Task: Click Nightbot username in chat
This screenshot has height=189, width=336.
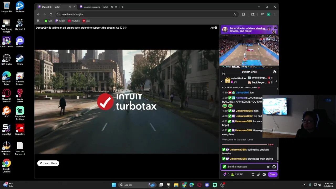Action: (x=241, y=98)
